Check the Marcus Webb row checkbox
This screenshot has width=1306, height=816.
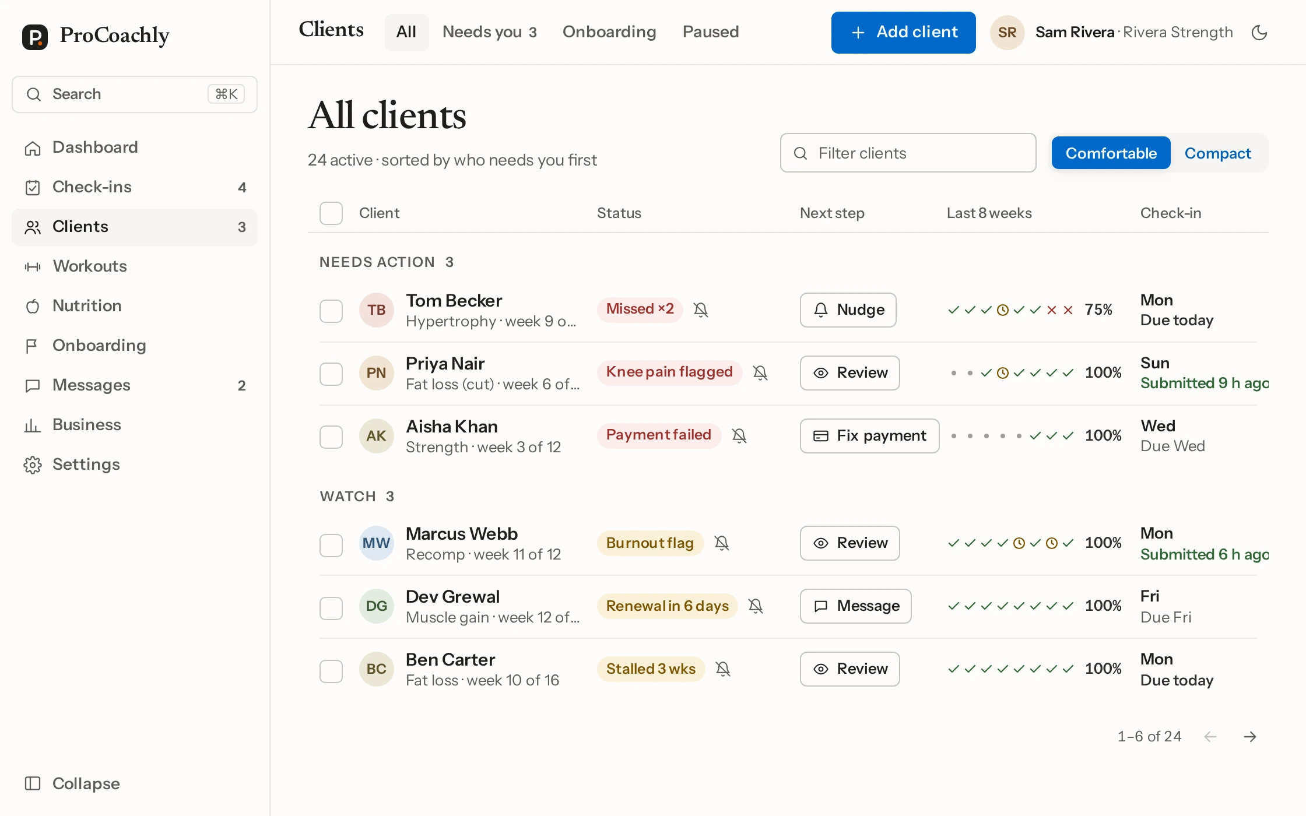[x=331, y=546]
